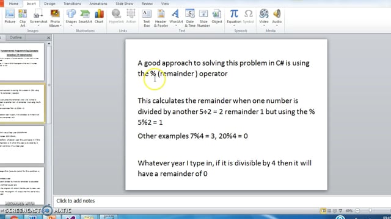Insert Slide Number

203,18
